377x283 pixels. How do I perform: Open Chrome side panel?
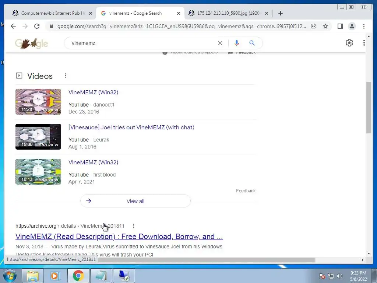pyautogui.click(x=340, y=26)
